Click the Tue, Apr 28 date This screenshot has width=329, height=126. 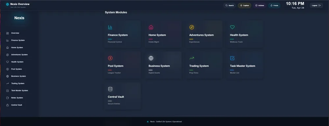(298, 8)
